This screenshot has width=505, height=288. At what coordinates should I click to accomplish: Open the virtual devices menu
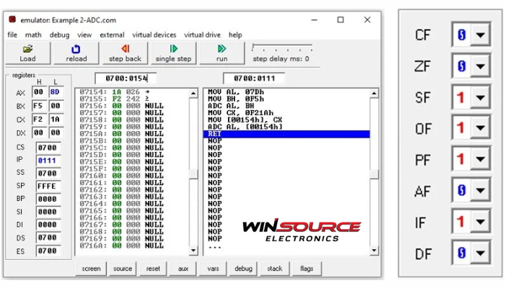tap(154, 35)
